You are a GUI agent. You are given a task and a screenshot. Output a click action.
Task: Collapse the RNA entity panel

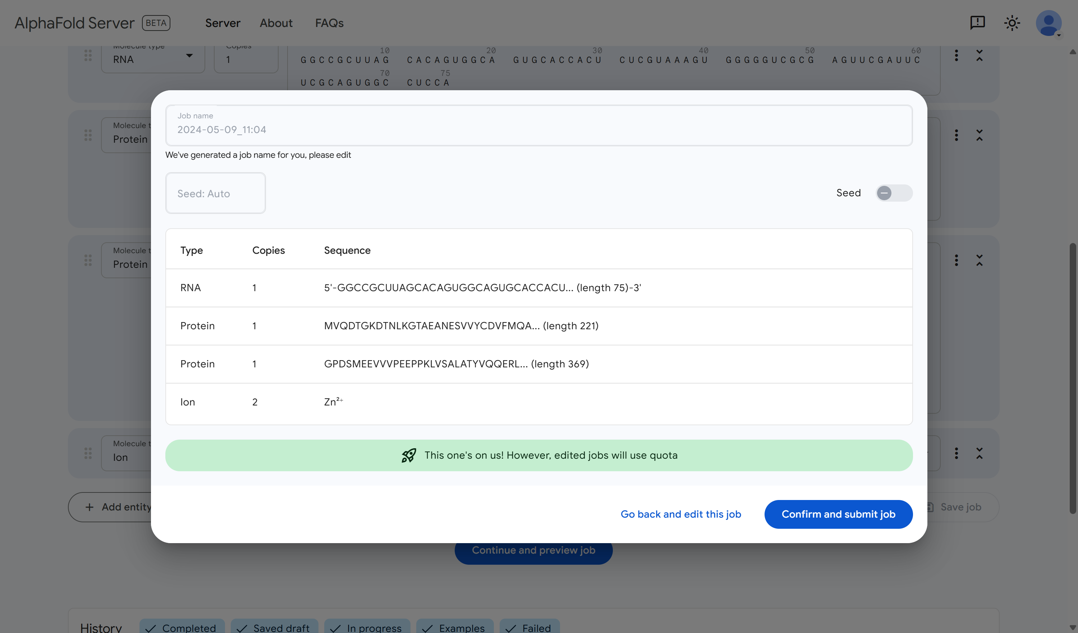(979, 55)
